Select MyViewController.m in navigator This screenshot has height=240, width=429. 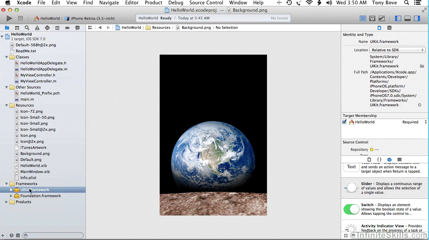[x=38, y=81]
